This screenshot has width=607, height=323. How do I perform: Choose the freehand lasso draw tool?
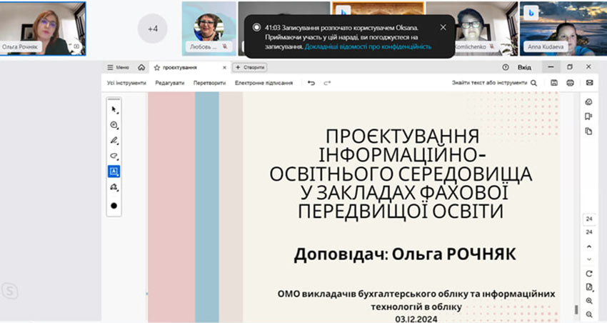[114, 156]
